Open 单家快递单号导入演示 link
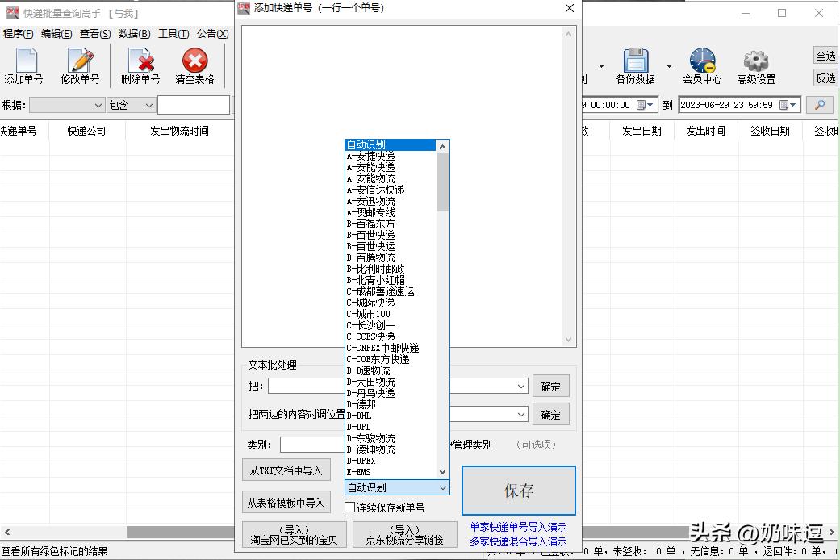Screen dimensions: 840x560 [518, 527]
